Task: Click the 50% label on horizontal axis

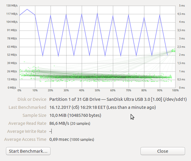Action: point(97,91)
